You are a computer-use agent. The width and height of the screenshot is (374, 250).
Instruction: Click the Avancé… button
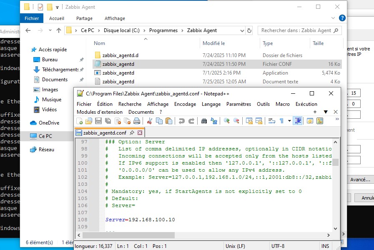tap(360, 180)
